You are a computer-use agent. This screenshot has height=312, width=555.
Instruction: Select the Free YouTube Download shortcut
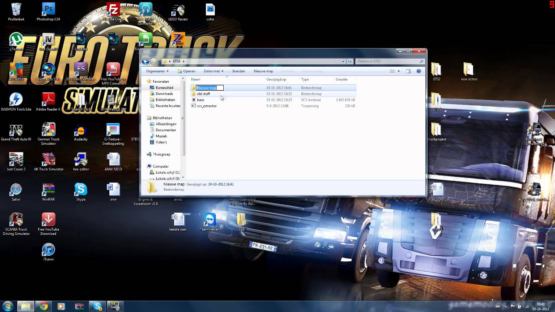[48, 224]
